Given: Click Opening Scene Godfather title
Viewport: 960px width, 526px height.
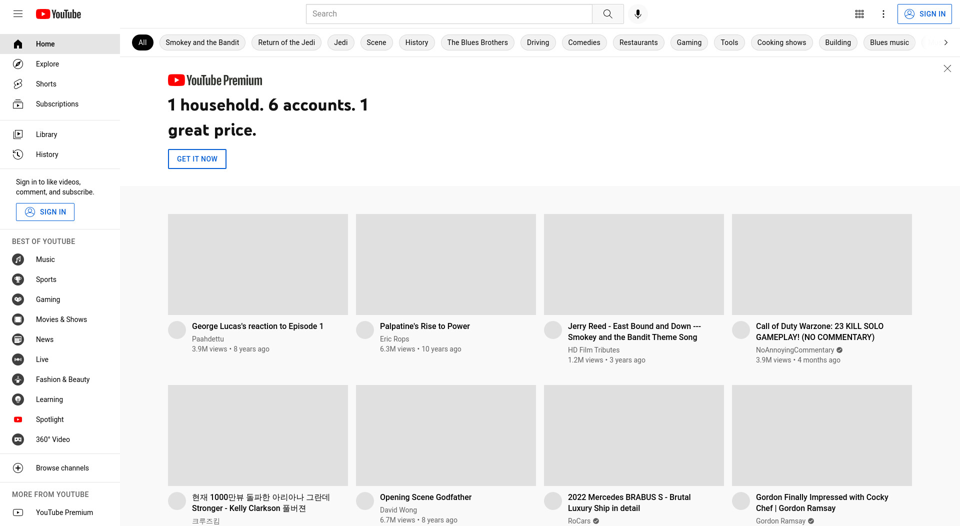Looking at the screenshot, I should tap(425, 497).
